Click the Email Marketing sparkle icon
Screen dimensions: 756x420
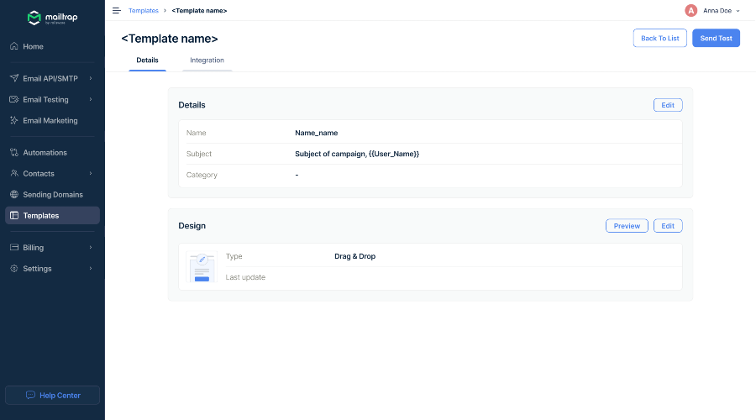pos(14,121)
